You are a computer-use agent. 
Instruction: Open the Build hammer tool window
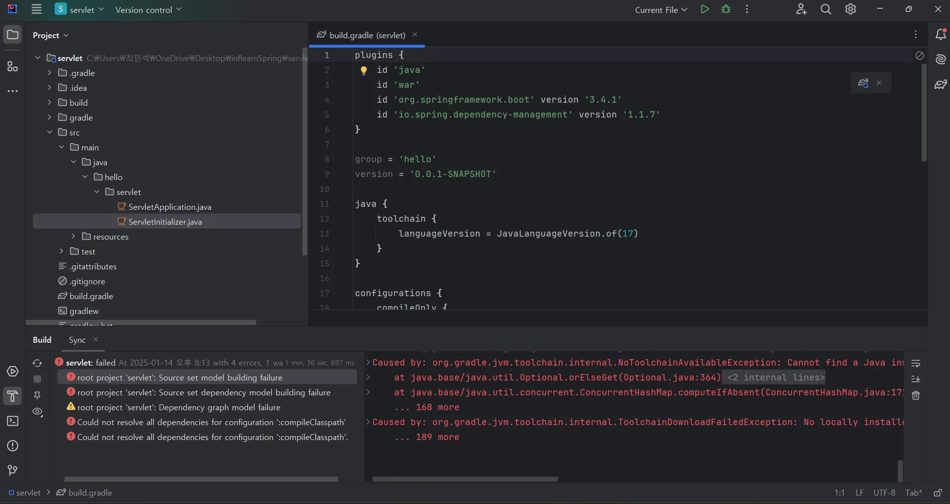(12, 396)
